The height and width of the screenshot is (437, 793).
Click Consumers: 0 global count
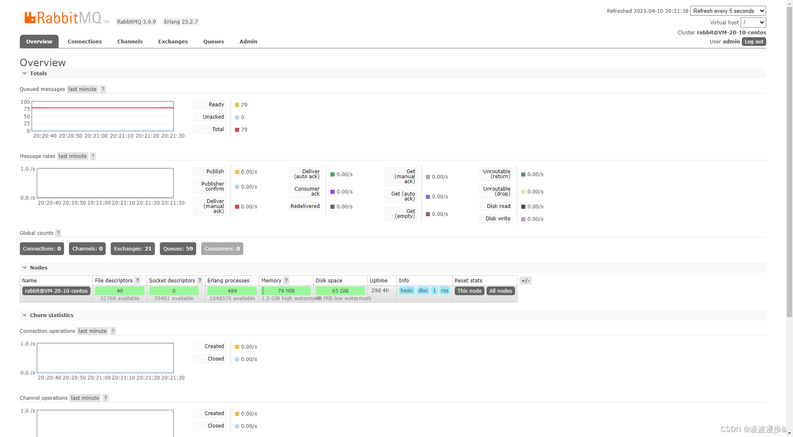pos(222,248)
